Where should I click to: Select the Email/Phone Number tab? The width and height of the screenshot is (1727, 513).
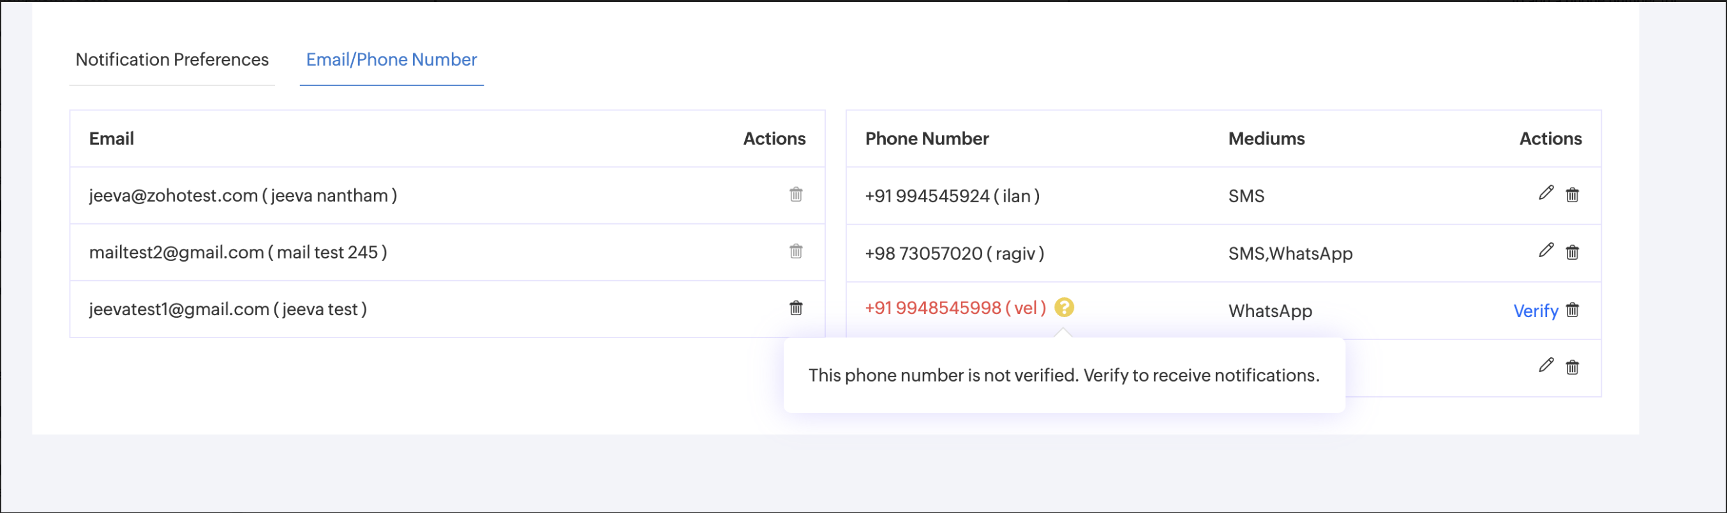391,60
